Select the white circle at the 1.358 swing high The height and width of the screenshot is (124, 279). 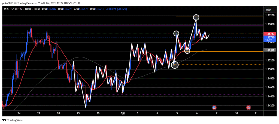[x=176, y=33]
